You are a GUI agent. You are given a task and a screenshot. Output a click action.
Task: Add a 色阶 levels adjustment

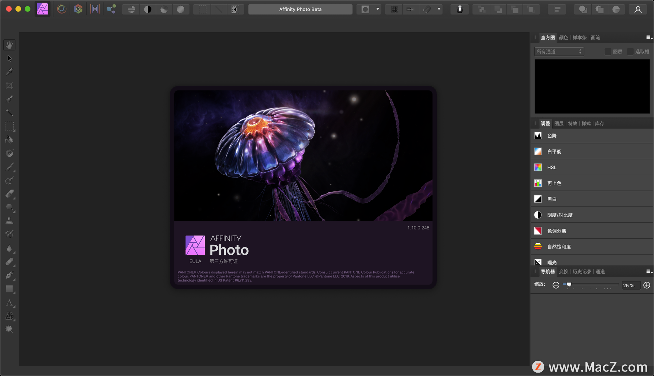pyautogui.click(x=592, y=136)
